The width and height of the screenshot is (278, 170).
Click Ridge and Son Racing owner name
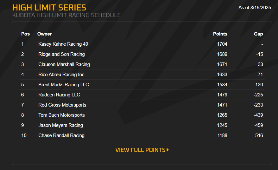61,54
